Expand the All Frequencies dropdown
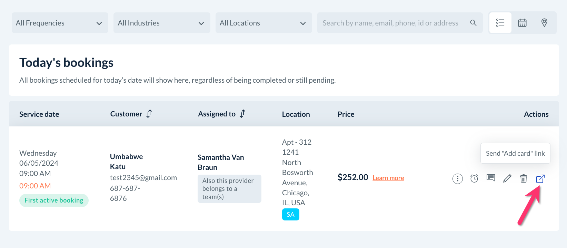Viewport: 567px width, 248px height. coord(60,23)
